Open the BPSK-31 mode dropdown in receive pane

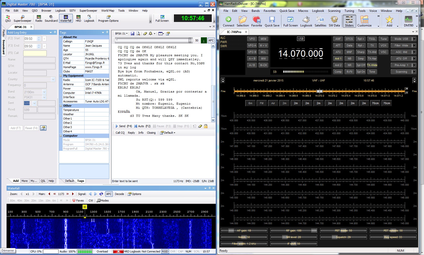tap(121, 34)
